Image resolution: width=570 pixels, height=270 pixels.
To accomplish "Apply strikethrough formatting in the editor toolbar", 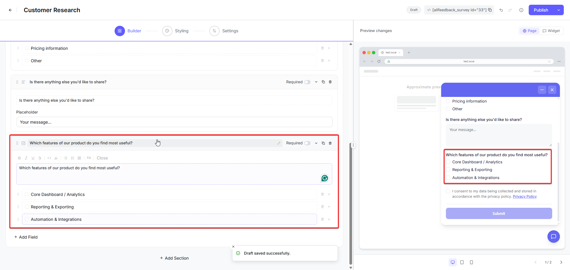I will pos(40,158).
